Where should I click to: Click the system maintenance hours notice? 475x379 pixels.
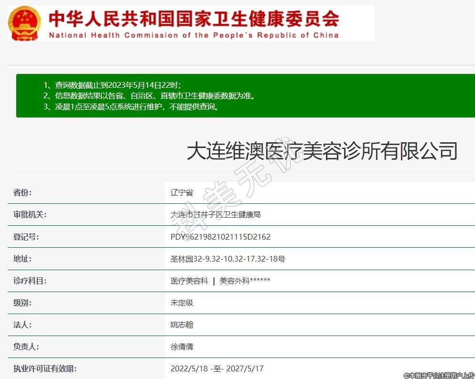pyautogui.click(x=137, y=106)
